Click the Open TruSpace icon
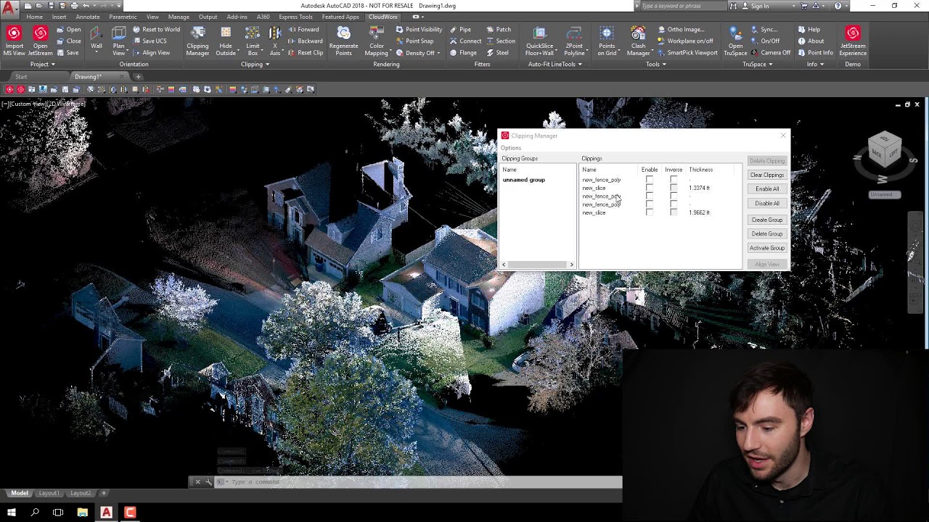The height and width of the screenshot is (522, 929). [x=735, y=41]
